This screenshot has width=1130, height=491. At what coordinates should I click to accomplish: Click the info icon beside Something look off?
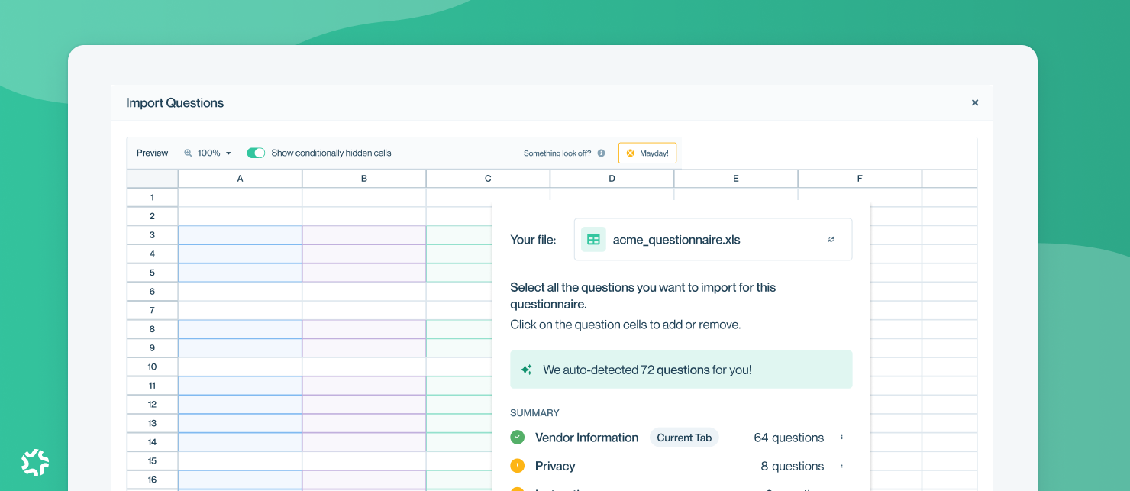pyautogui.click(x=601, y=153)
